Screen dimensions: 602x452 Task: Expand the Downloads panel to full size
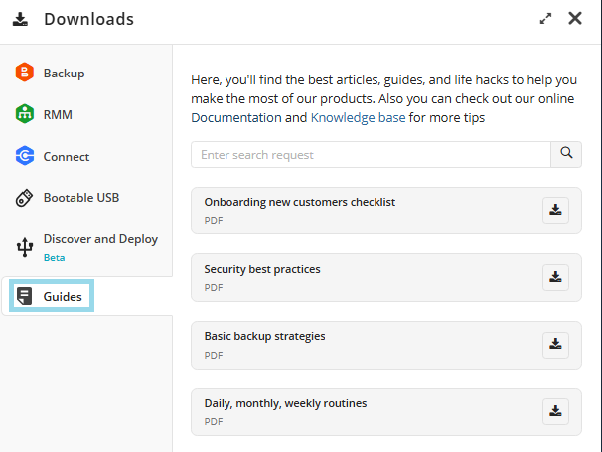[x=545, y=18]
